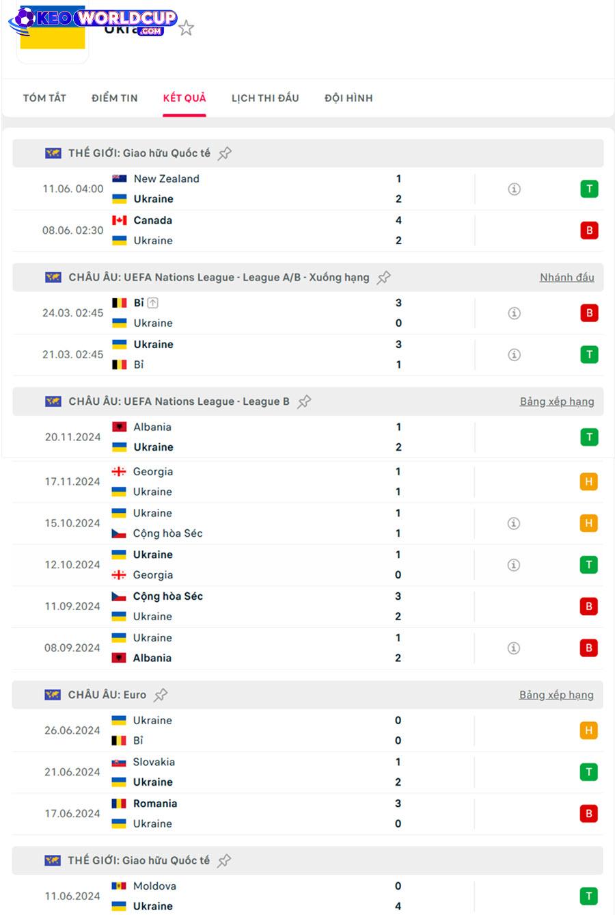Click the advancement arrow icon next to Bỉ
This screenshot has width=615, height=915.
[x=152, y=303]
